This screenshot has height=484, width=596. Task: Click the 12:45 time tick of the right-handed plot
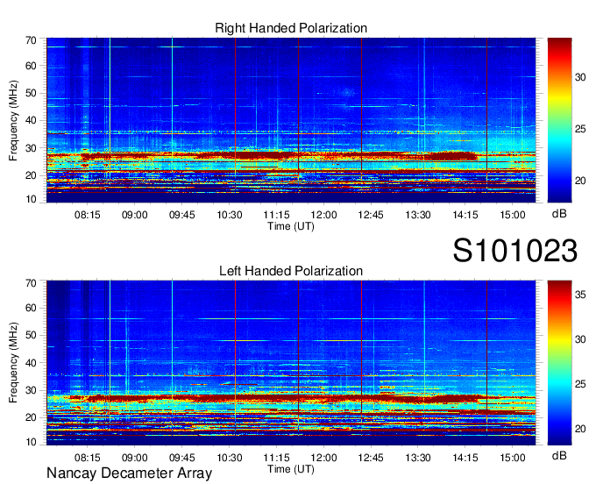pos(371,215)
